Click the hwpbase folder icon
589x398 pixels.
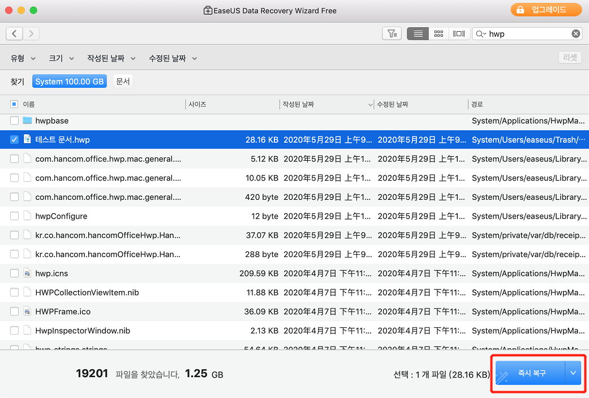[x=27, y=120]
